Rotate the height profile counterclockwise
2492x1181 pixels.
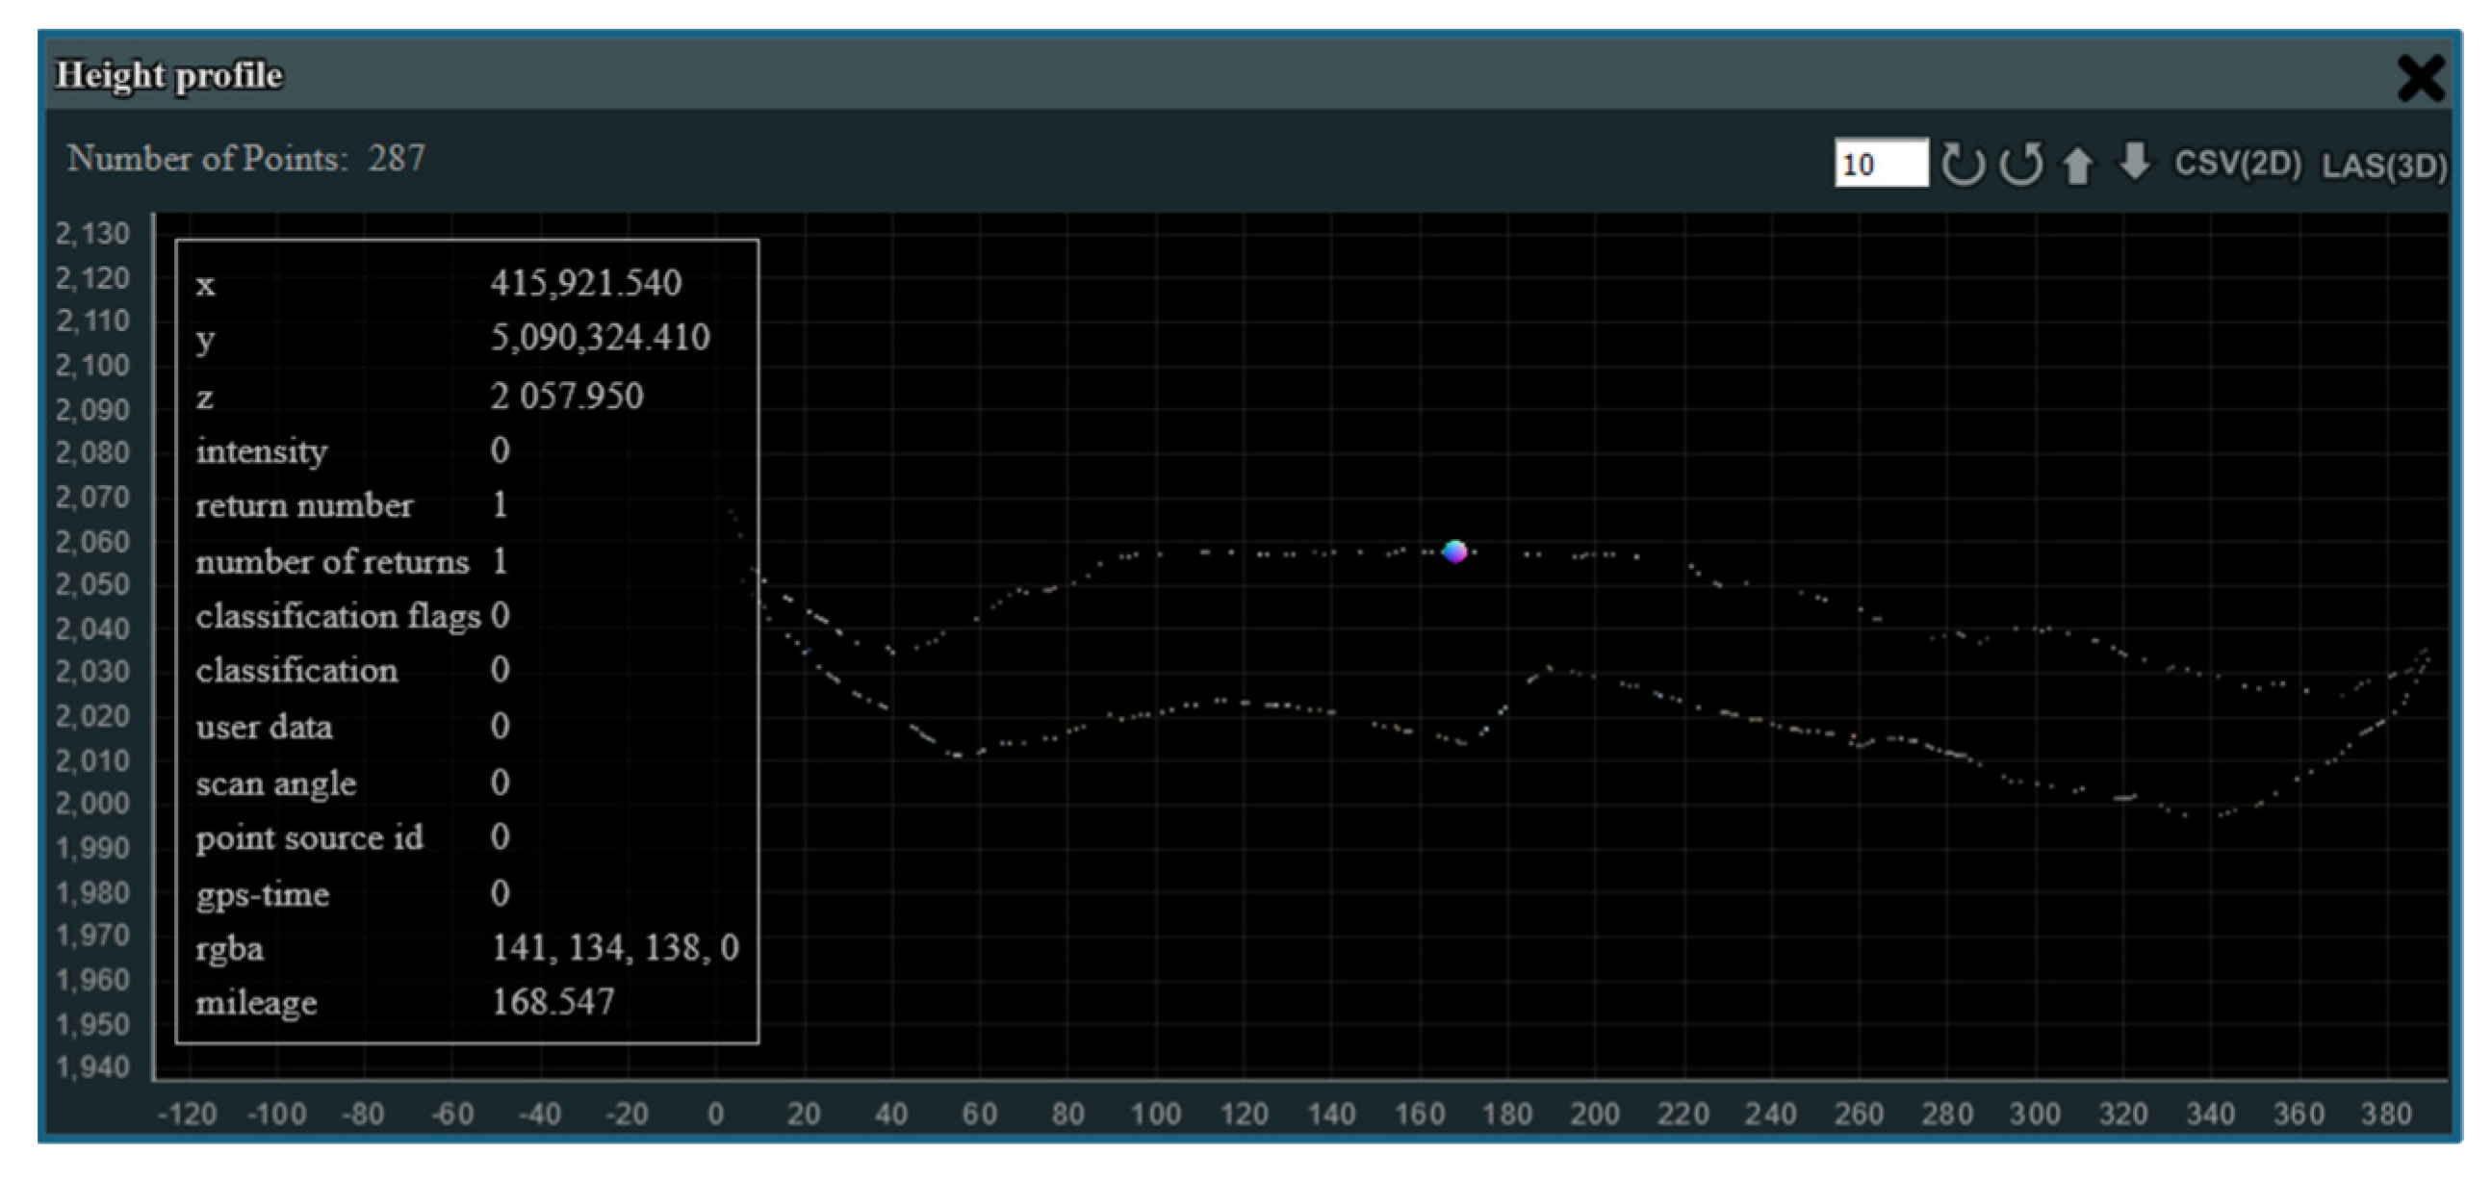(2022, 166)
